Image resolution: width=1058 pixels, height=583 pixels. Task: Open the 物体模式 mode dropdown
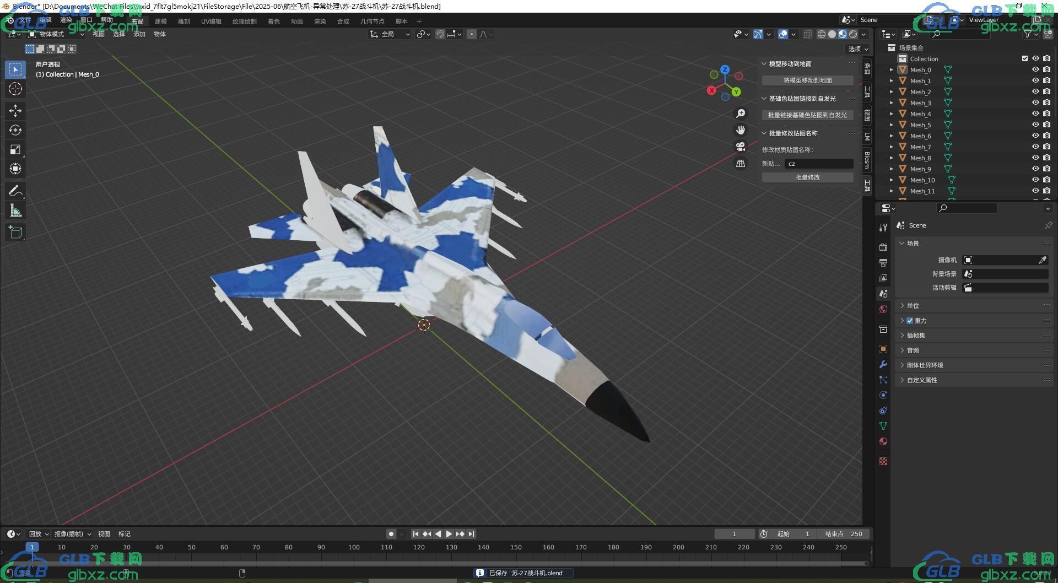[56, 34]
